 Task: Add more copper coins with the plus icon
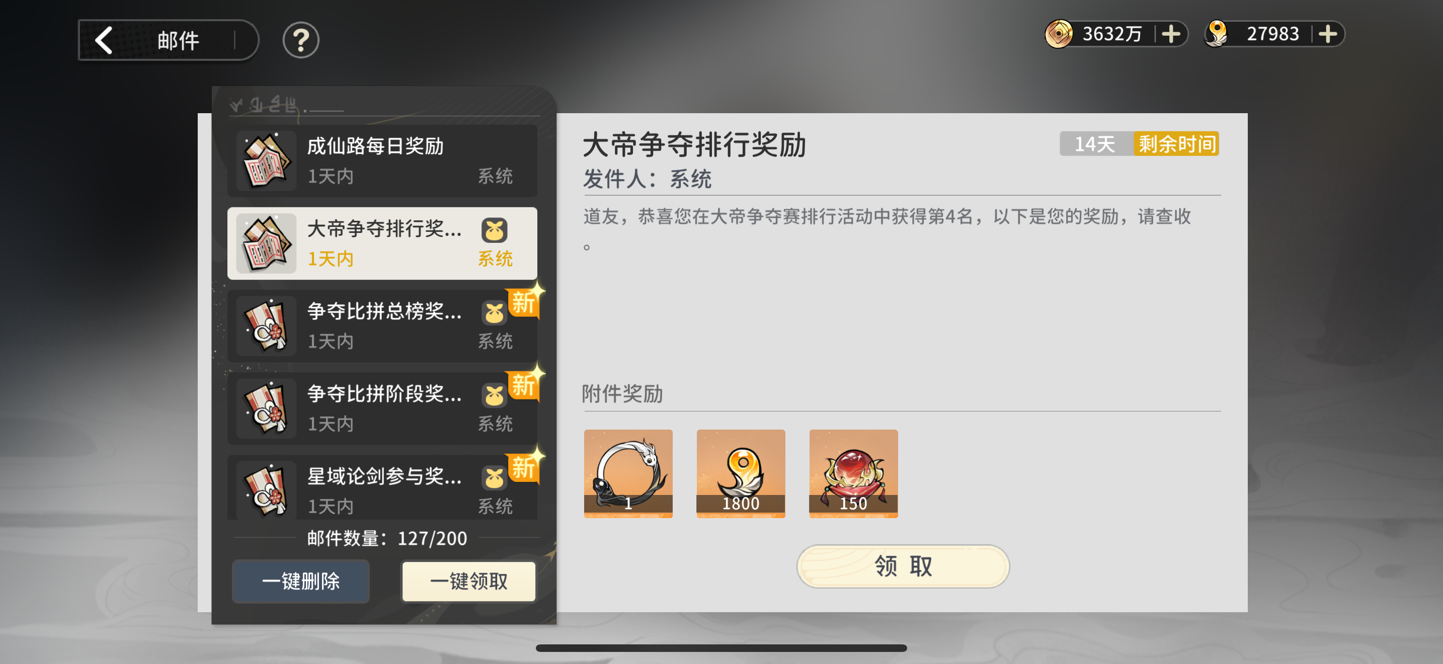point(1171,34)
